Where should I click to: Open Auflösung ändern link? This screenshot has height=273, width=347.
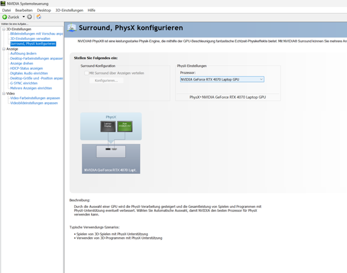[x=24, y=53]
